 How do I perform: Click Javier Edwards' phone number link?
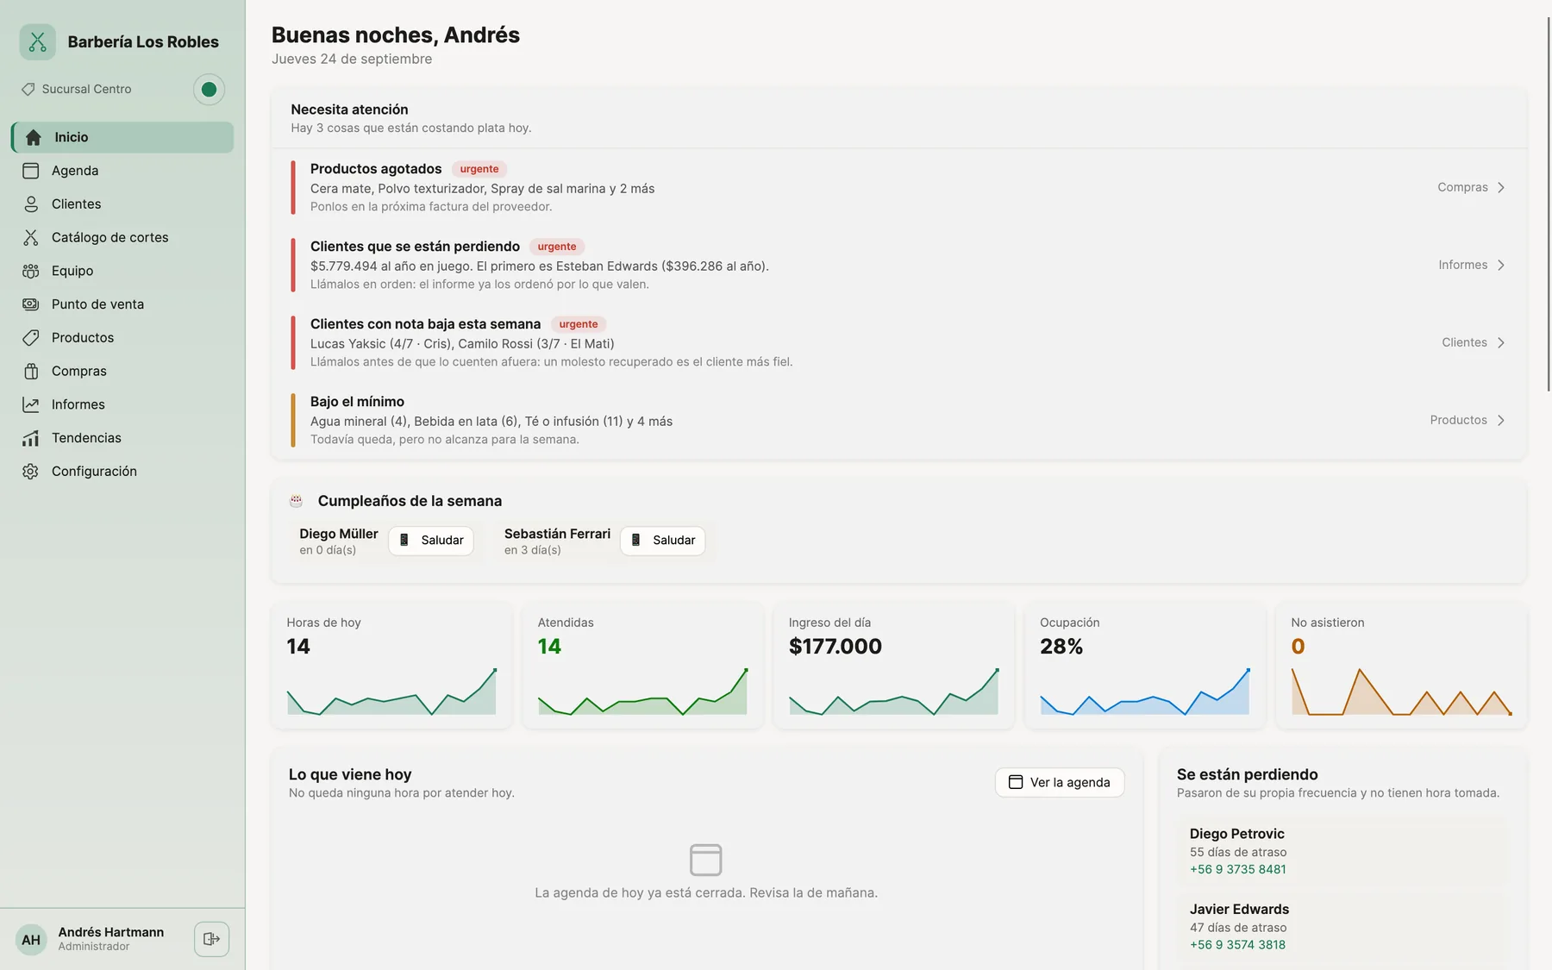point(1237,945)
